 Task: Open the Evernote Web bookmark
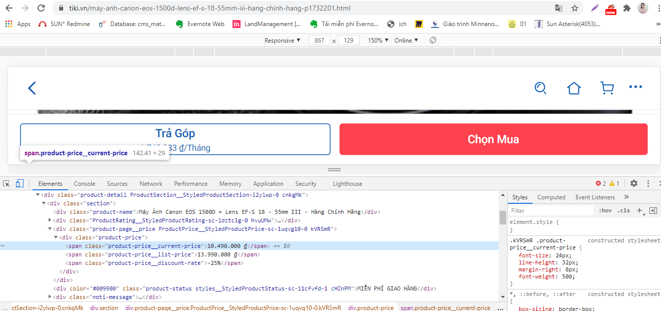pyautogui.click(x=200, y=24)
